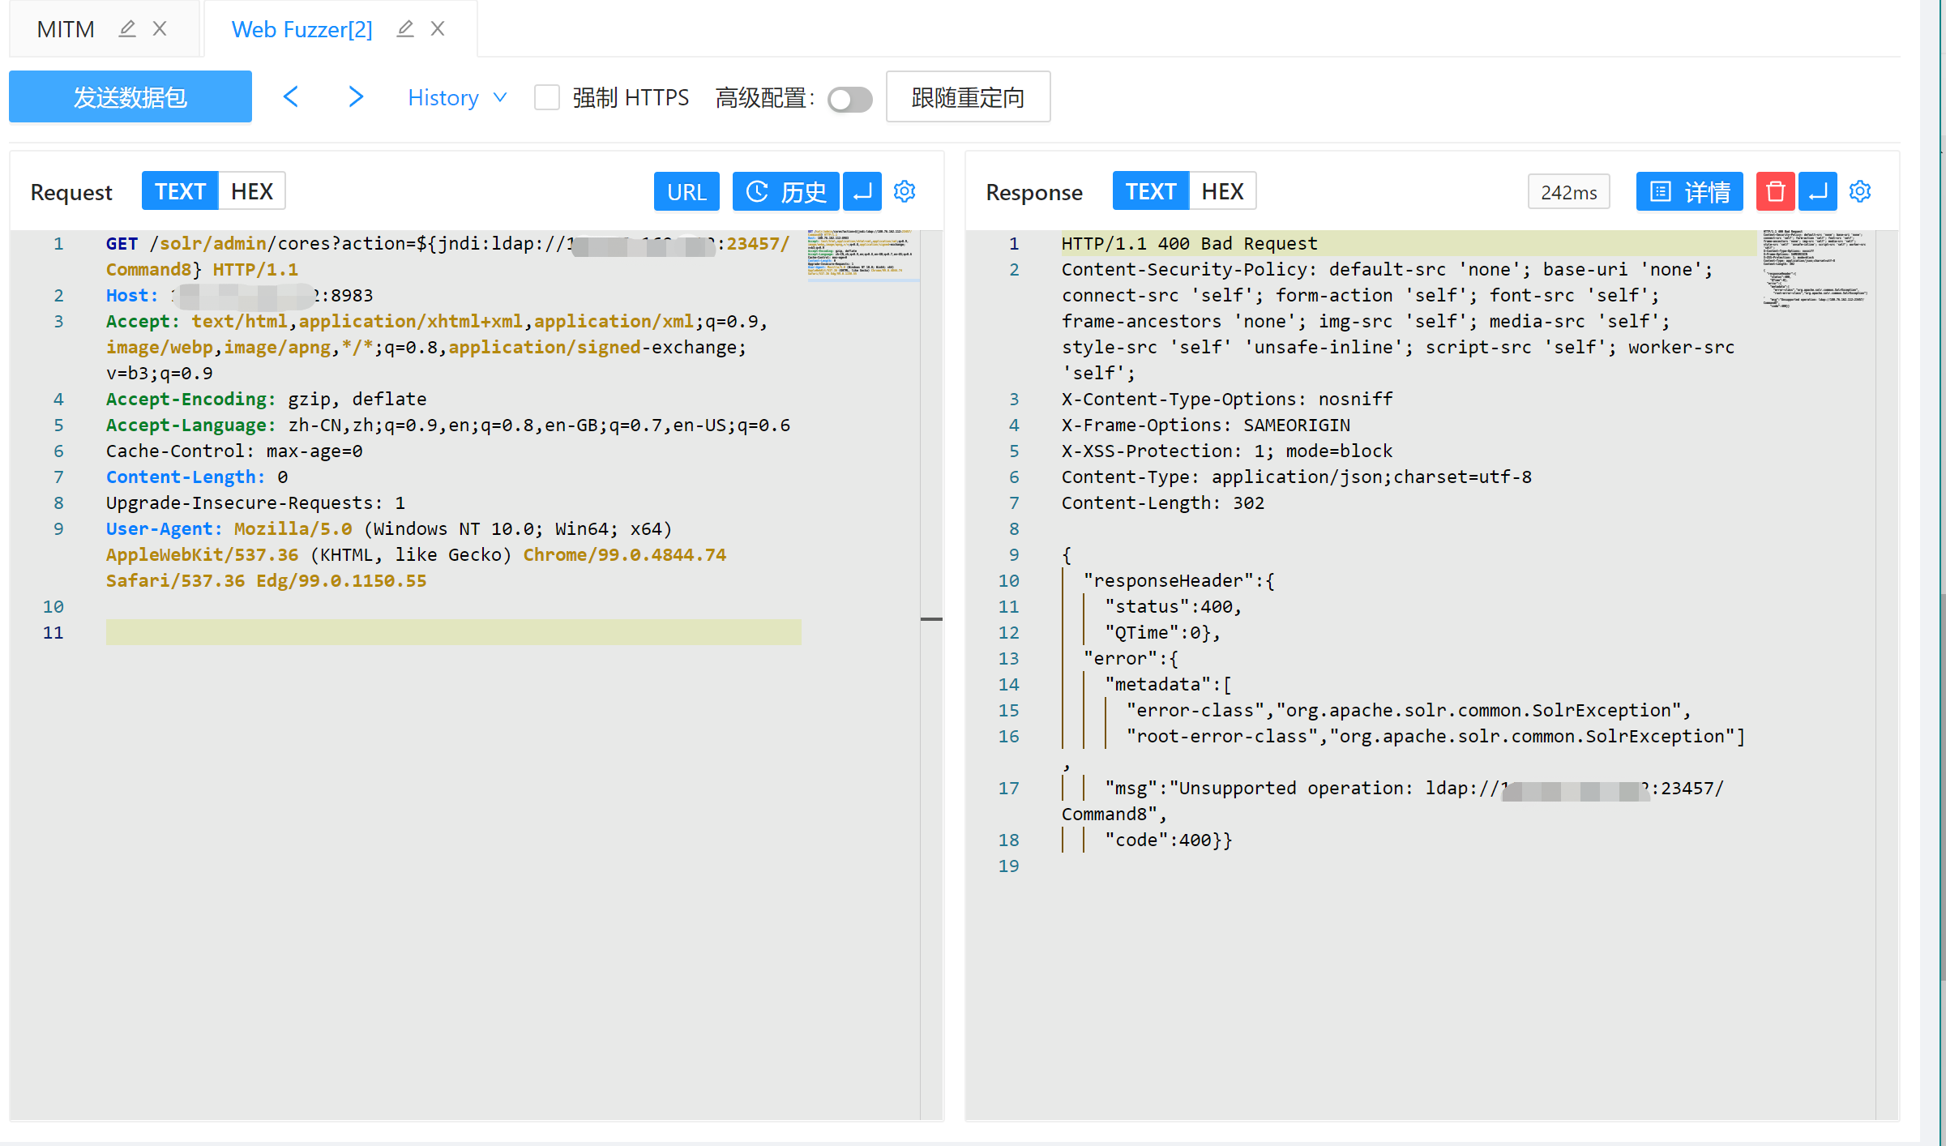
Task: Click X-Content-Type-Options: nosniff line
Action: 1227,400
